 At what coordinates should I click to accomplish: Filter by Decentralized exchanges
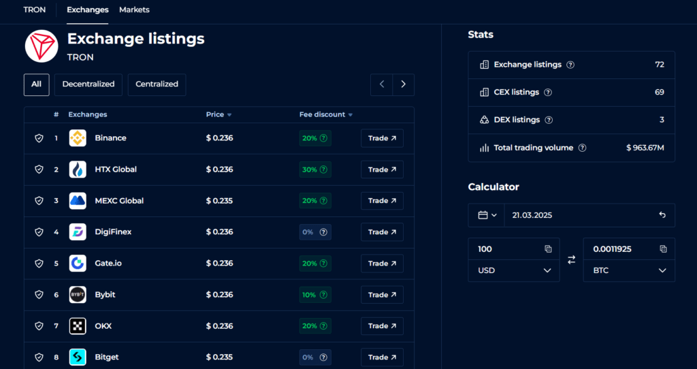click(x=88, y=84)
